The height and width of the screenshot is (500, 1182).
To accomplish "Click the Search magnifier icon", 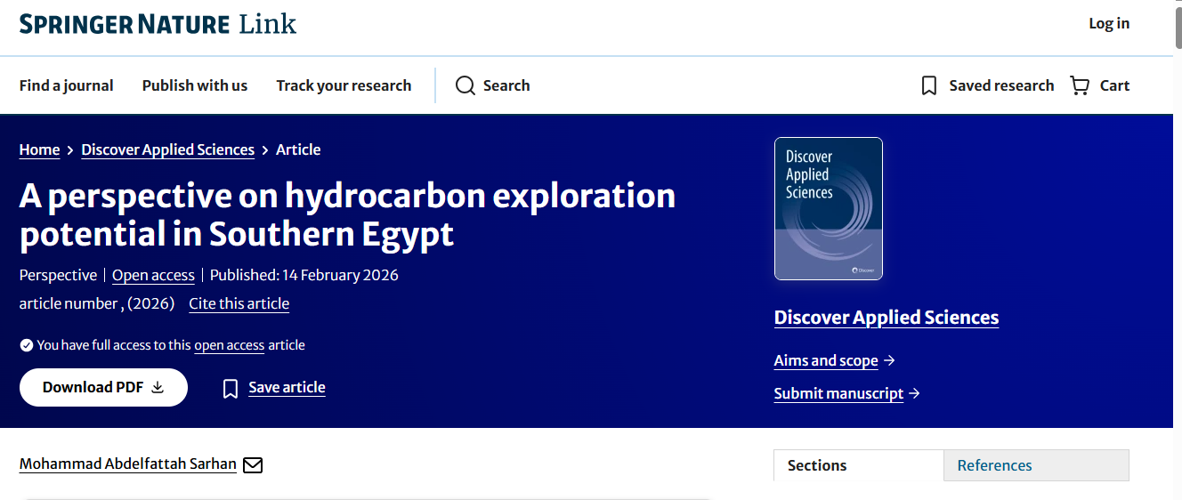I will pyautogui.click(x=465, y=85).
